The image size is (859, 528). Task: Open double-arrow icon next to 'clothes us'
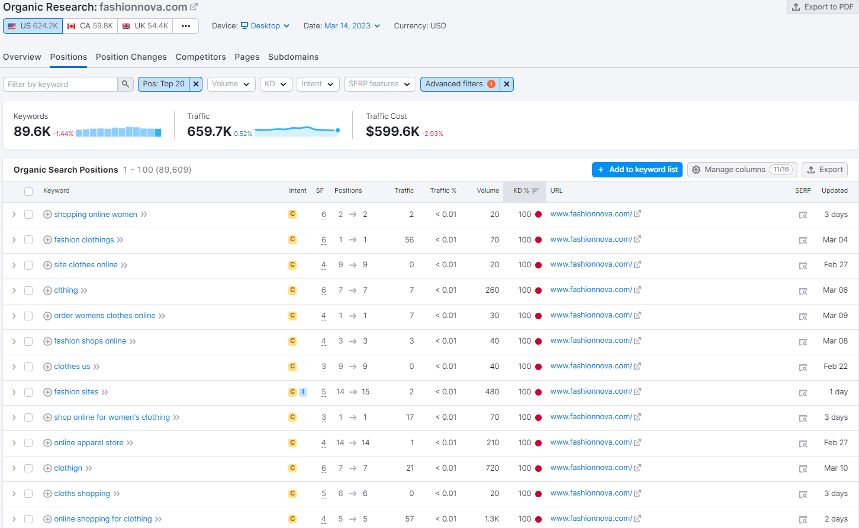click(96, 367)
